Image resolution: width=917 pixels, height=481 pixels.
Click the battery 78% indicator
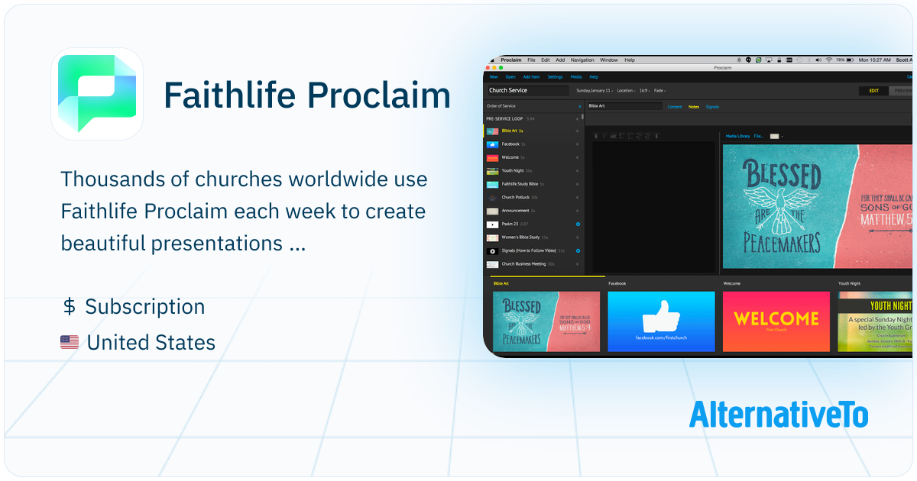pyautogui.click(x=844, y=60)
